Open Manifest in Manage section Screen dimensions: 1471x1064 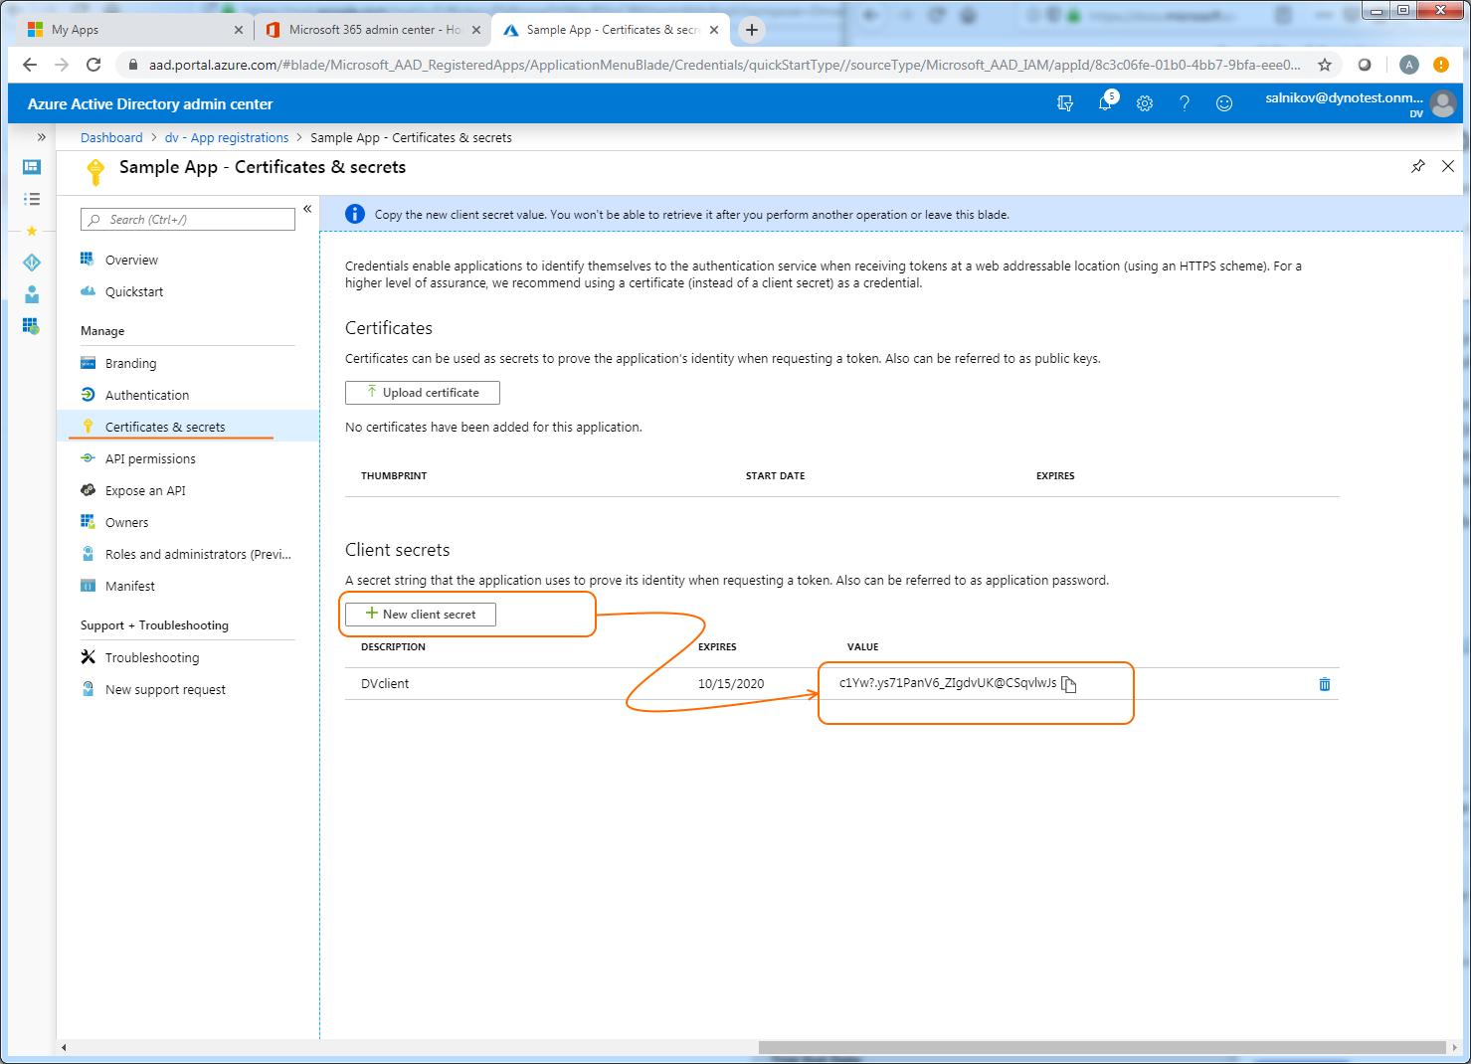(130, 586)
